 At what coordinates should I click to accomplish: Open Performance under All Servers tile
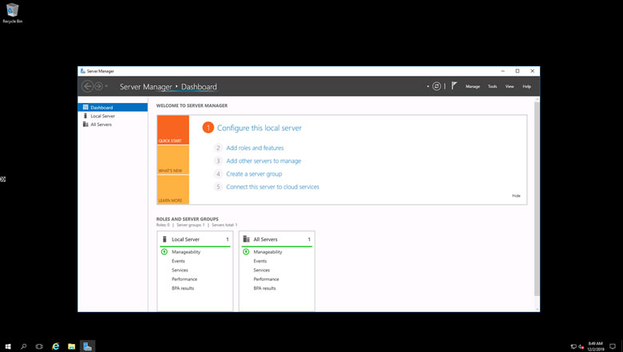[266, 279]
